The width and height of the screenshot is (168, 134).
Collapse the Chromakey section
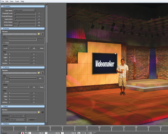tap(2, 6)
